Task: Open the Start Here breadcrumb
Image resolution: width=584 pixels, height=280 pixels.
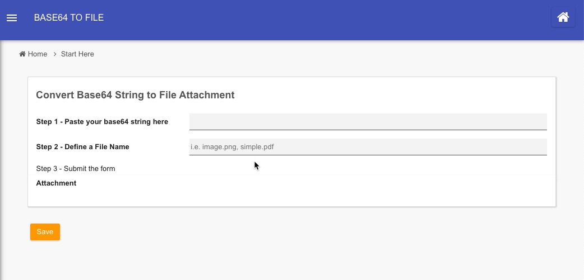Action: [x=77, y=54]
